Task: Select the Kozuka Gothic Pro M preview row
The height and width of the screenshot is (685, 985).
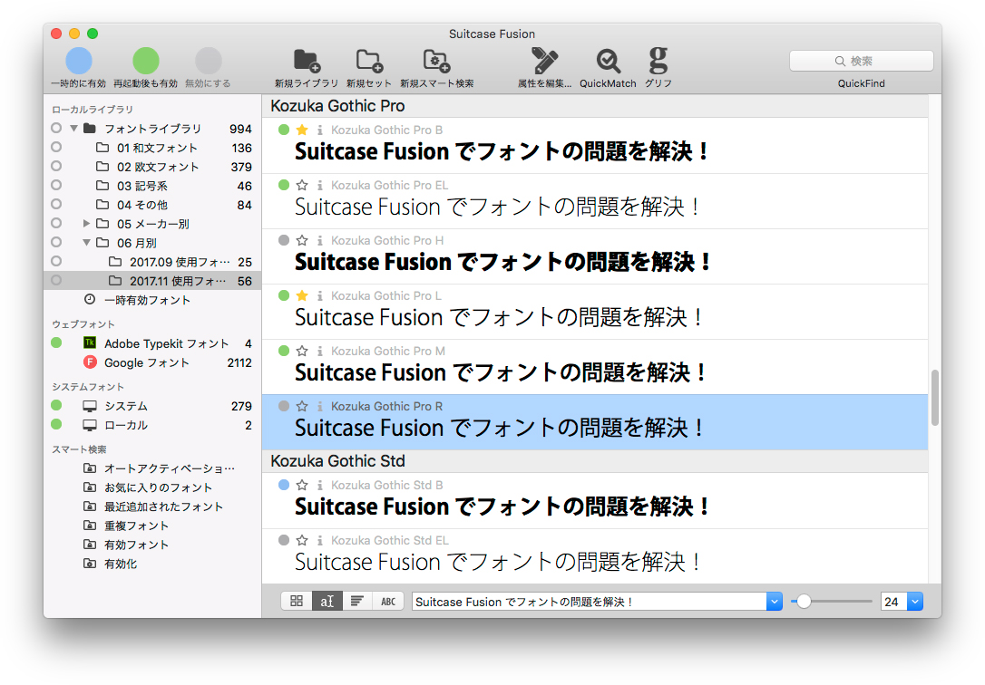Action: [595, 367]
